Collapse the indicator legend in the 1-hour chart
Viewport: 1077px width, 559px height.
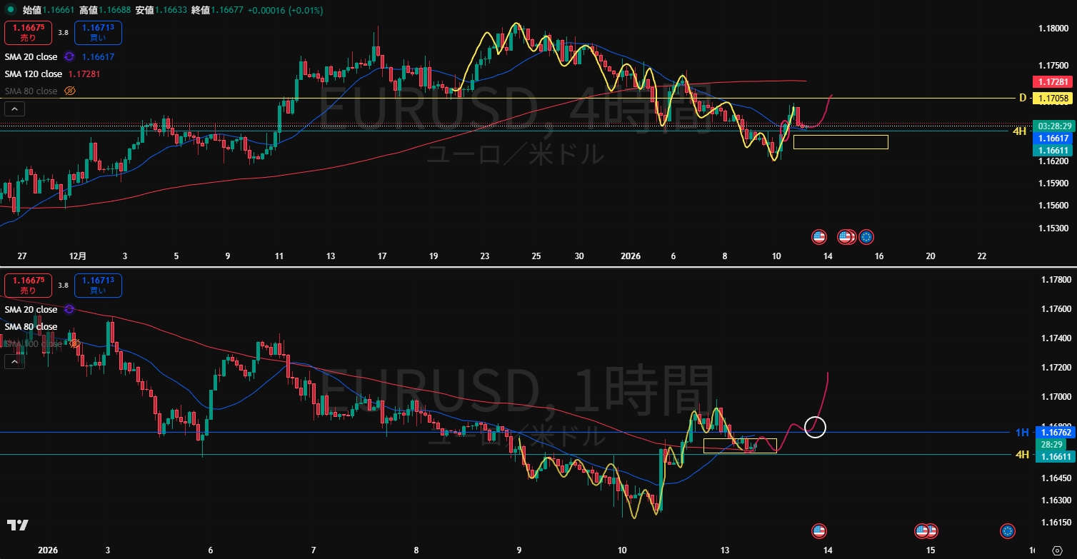14,362
